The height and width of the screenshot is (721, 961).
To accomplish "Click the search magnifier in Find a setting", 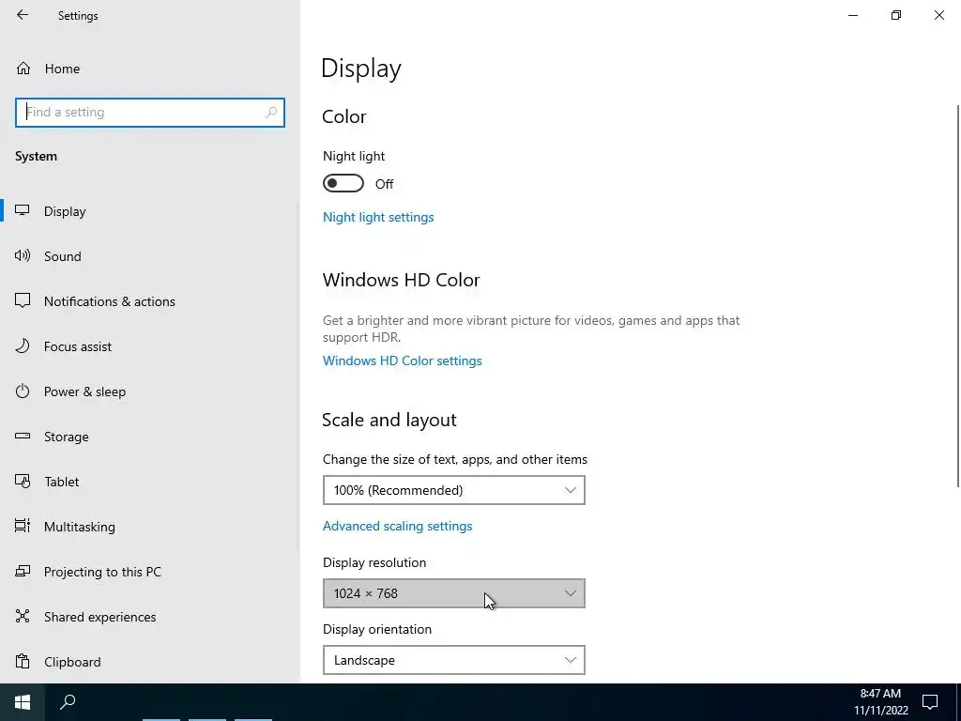I will coord(271,113).
